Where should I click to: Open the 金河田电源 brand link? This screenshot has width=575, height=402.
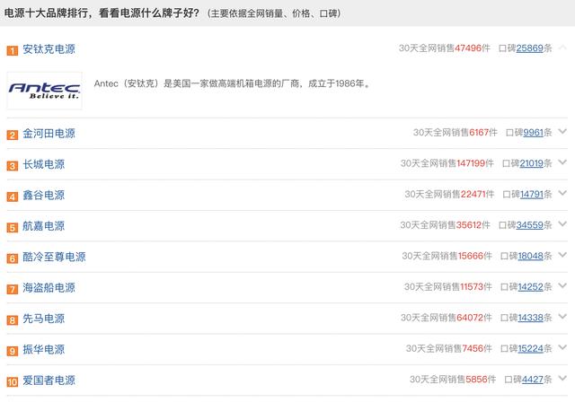49,134
